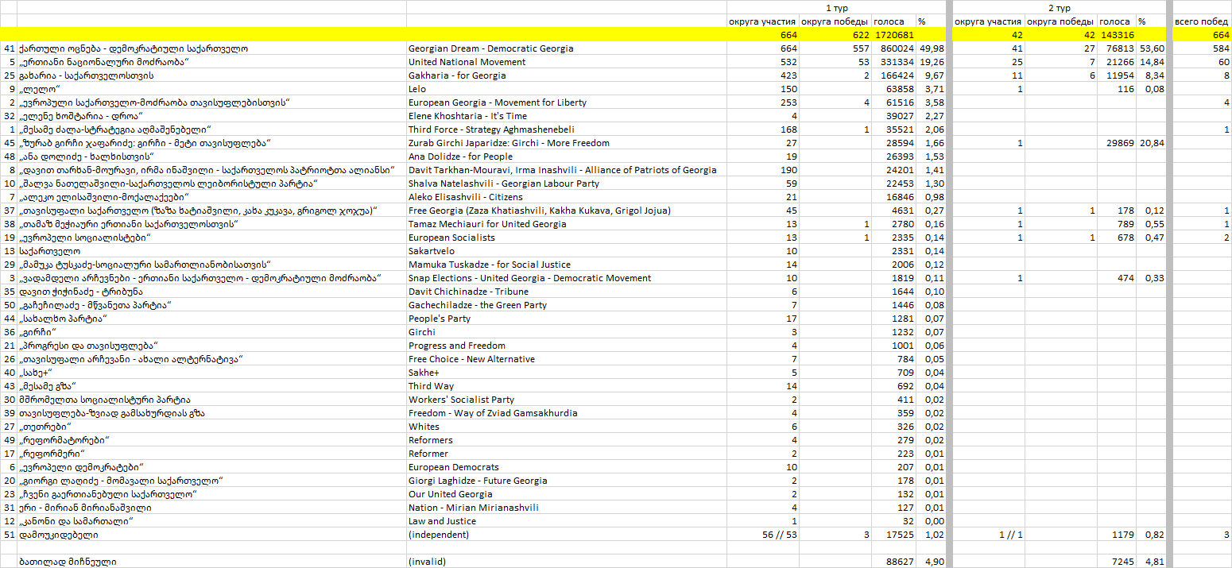Image resolution: width=1232 pixels, height=568 pixels.
Task: Select the 'Law and Justice' cell
Action: pos(567,521)
